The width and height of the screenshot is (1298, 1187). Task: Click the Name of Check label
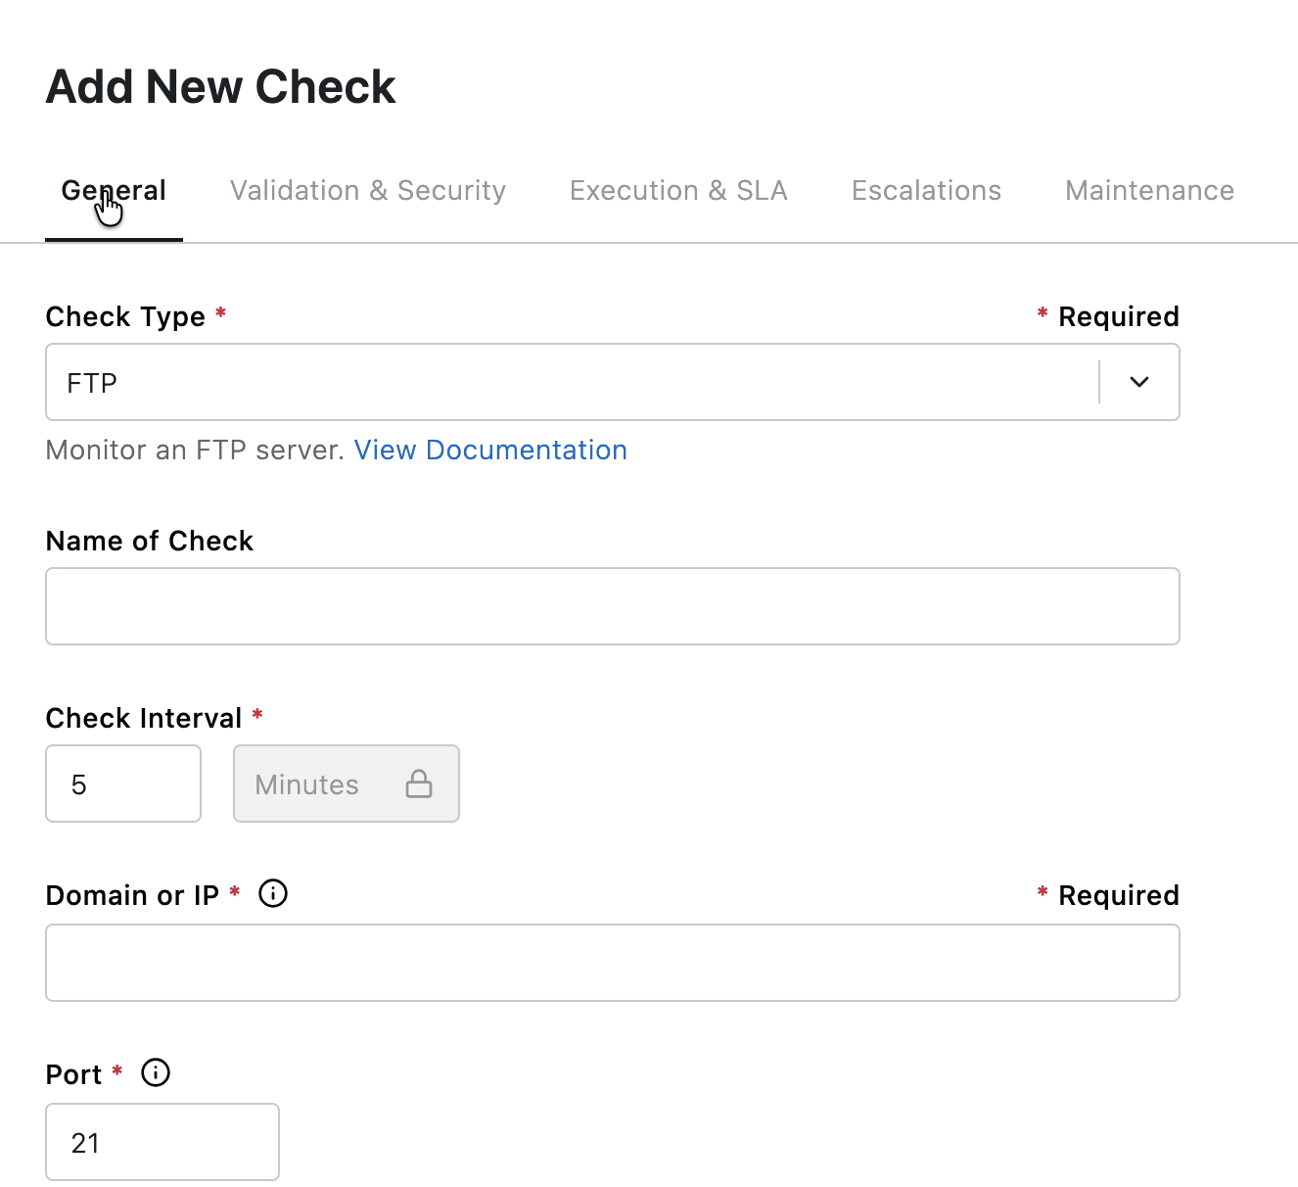[x=150, y=541]
